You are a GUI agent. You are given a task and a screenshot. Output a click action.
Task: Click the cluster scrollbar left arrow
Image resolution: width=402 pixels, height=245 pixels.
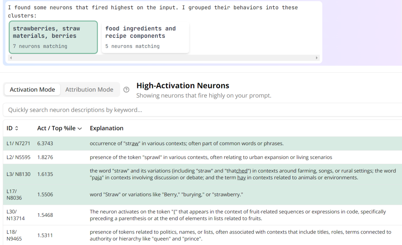click(11, 58)
